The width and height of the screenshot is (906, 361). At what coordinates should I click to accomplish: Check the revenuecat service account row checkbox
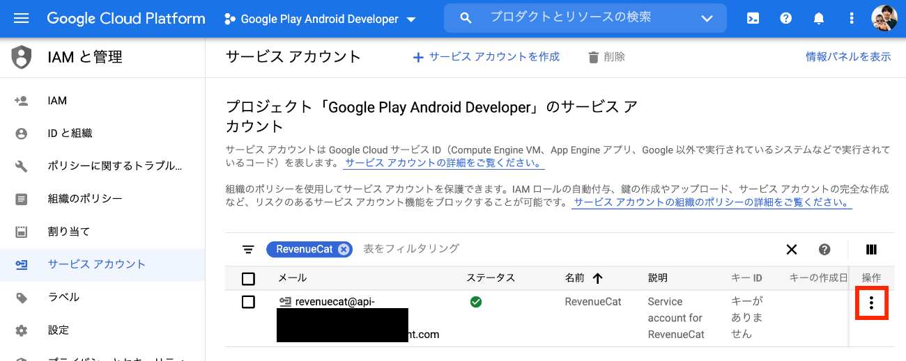(x=248, y=303)
